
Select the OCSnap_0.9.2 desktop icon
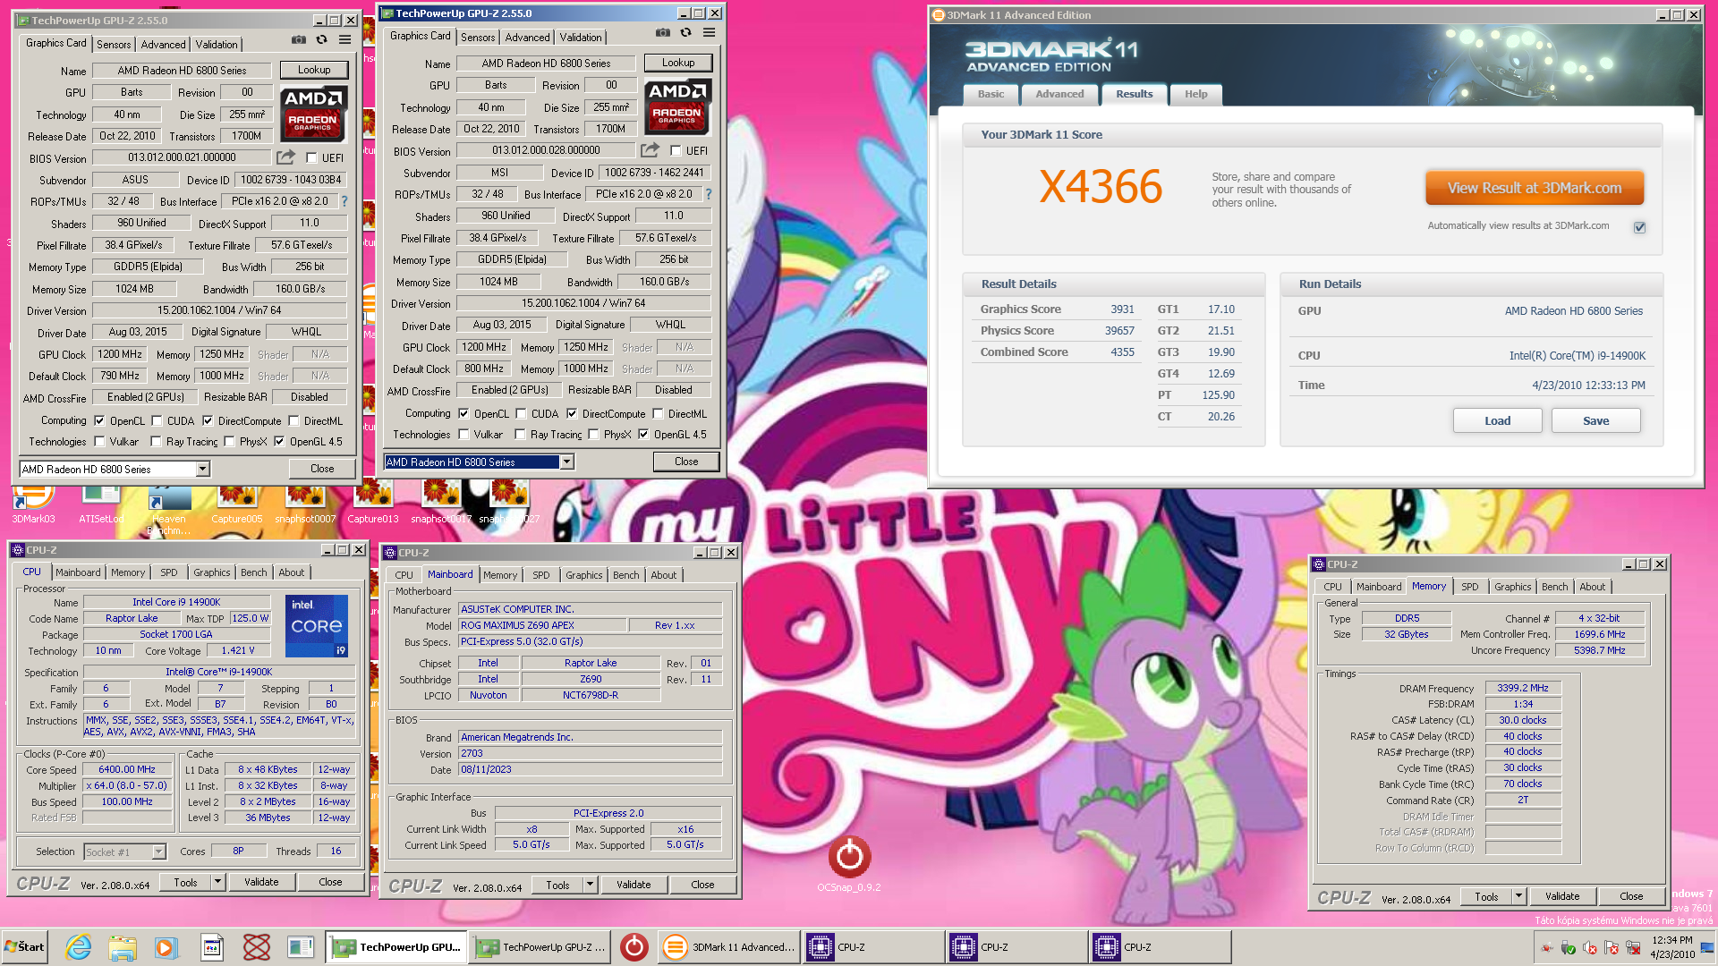click(x=849, y=864)
